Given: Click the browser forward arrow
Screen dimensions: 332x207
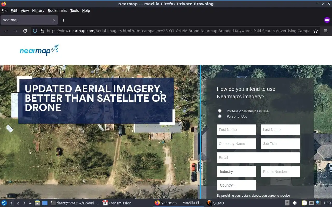Looking at the screenshot, I should pos(16,31).
